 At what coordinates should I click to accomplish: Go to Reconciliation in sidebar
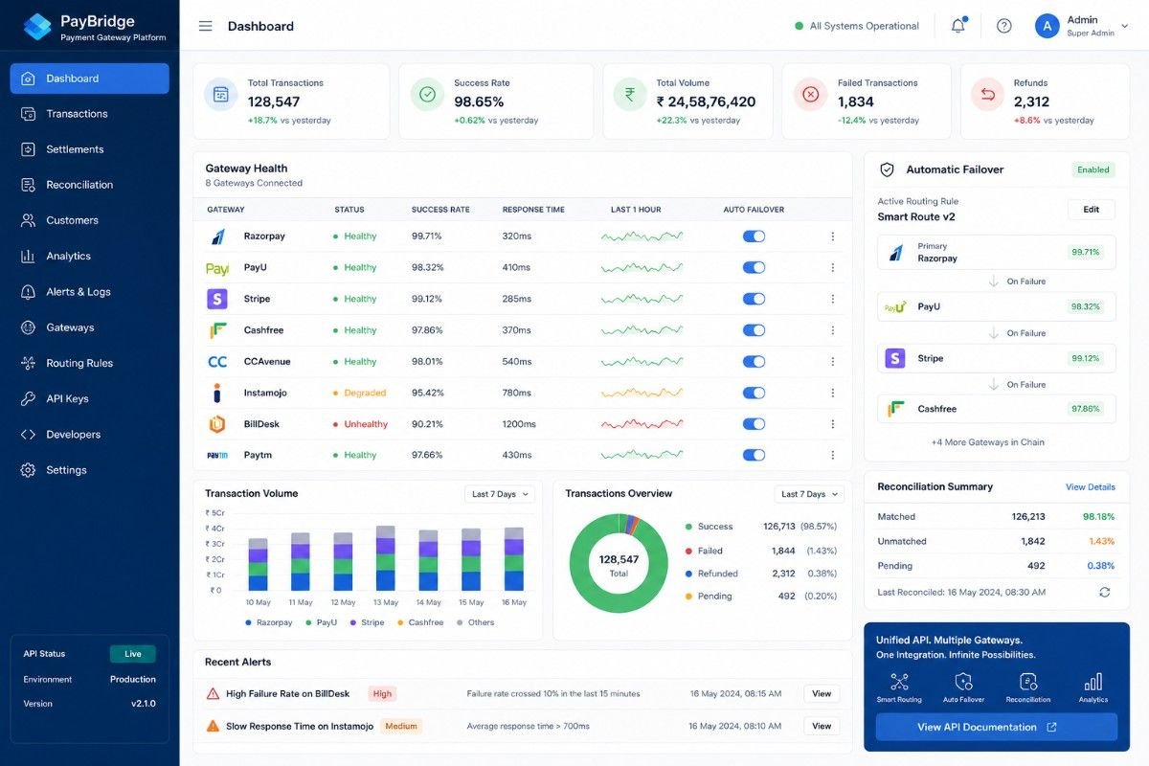coord(89,185)
